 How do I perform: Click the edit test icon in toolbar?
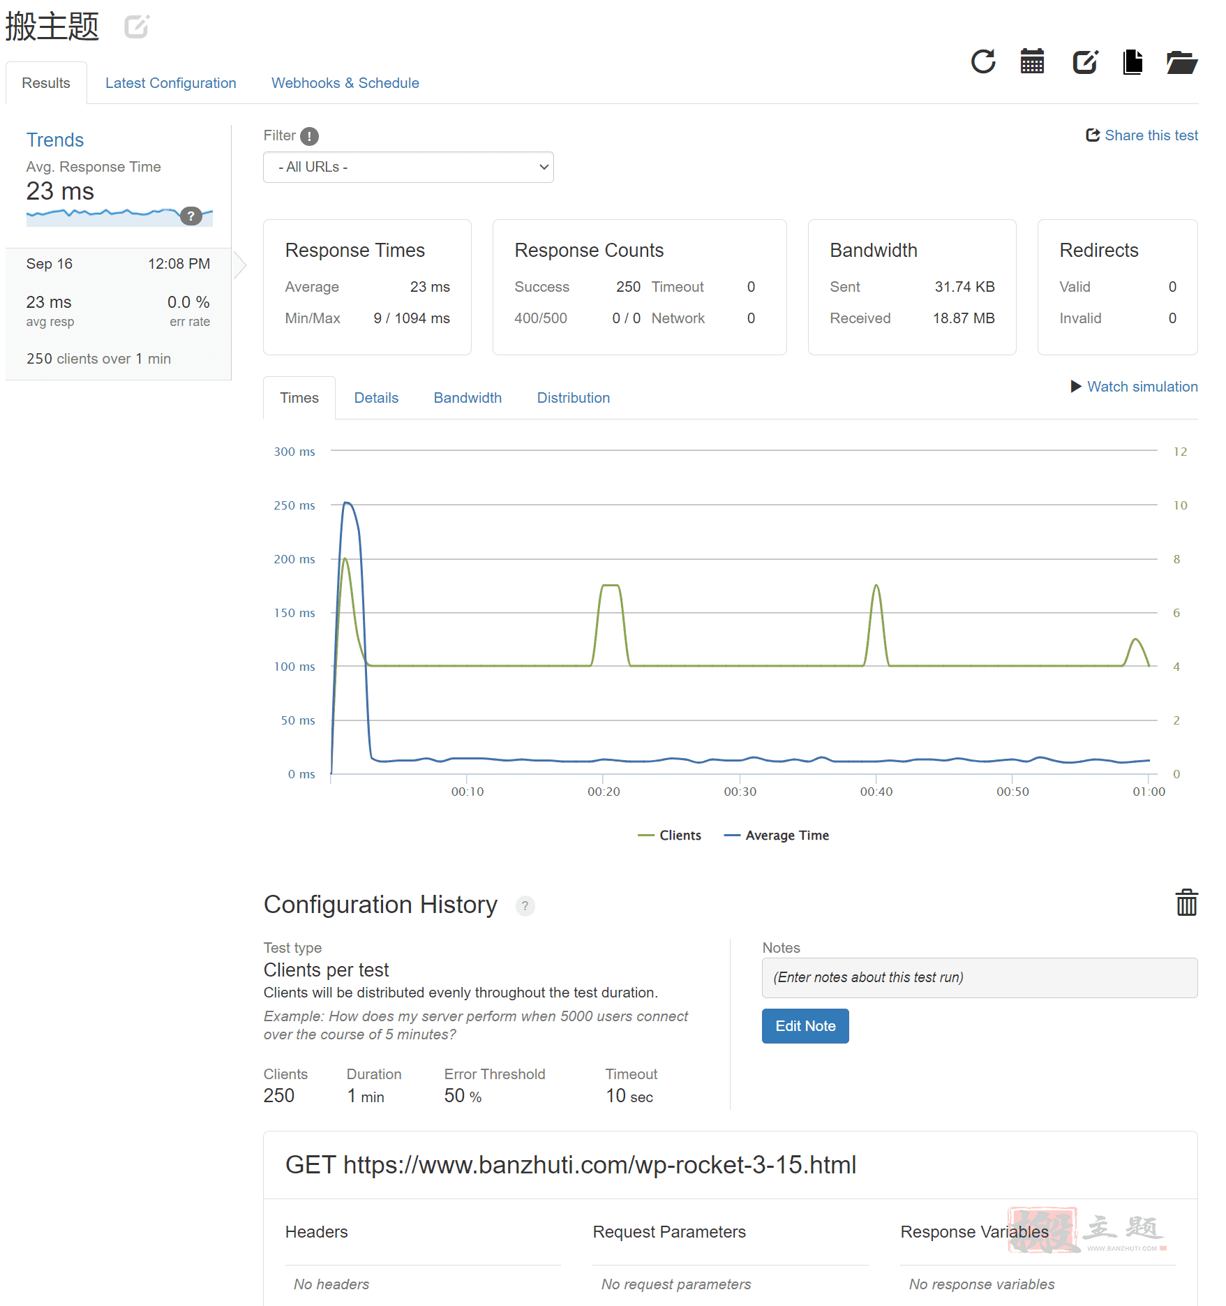point(1085,61)
